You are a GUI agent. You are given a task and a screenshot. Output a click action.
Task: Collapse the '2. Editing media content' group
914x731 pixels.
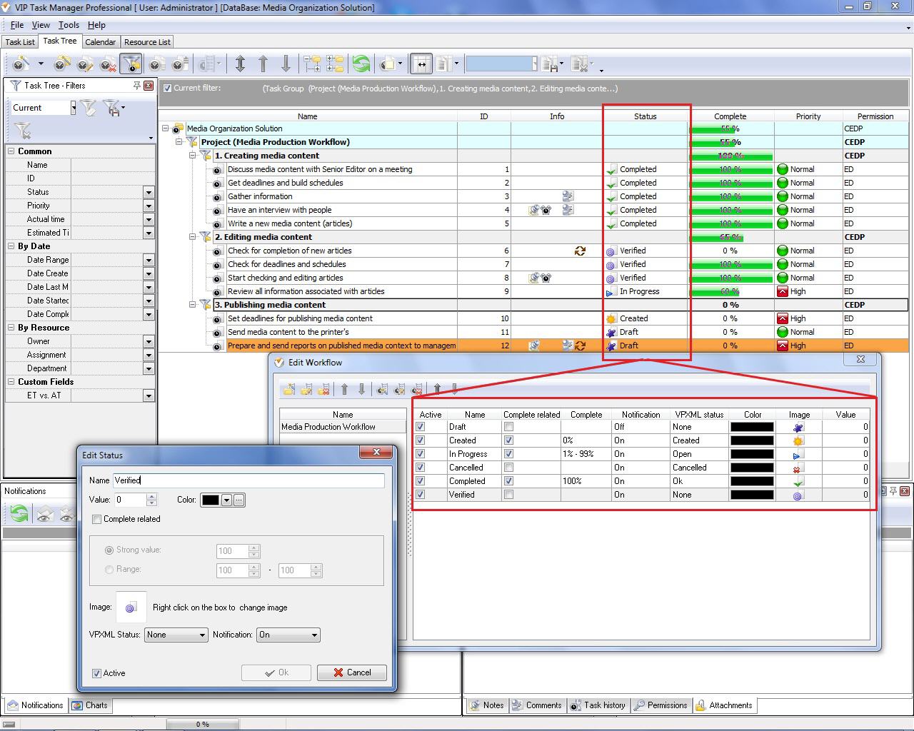tap(193, 237)
